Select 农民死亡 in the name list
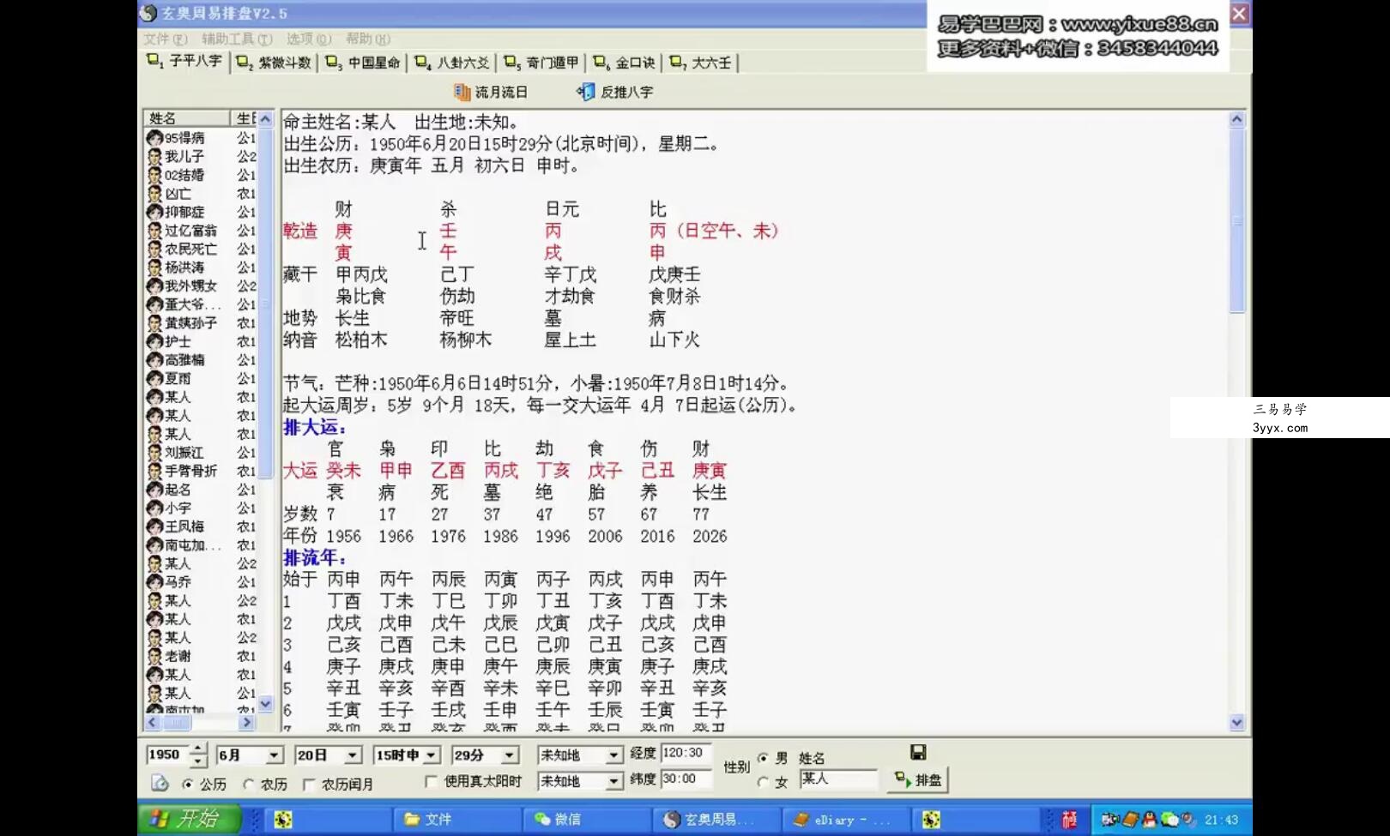This screenshot has height=836, width=1390. [190, 249]
